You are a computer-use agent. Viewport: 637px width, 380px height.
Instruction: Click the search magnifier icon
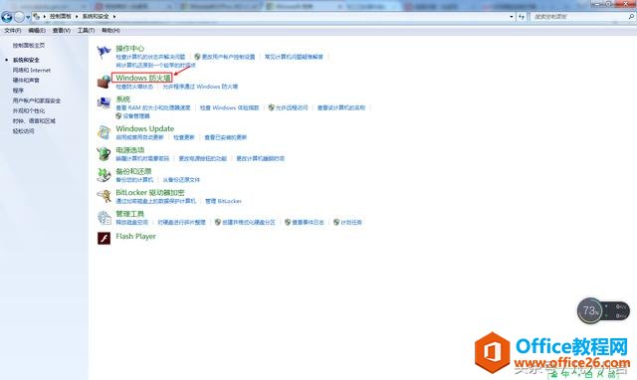point(631,17)
